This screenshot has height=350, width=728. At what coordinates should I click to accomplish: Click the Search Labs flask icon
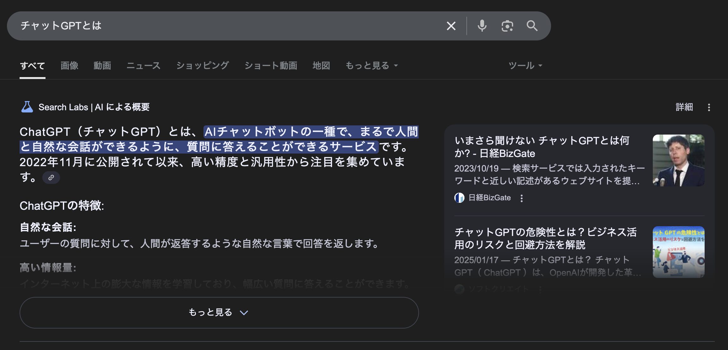(x=27, y=107)
